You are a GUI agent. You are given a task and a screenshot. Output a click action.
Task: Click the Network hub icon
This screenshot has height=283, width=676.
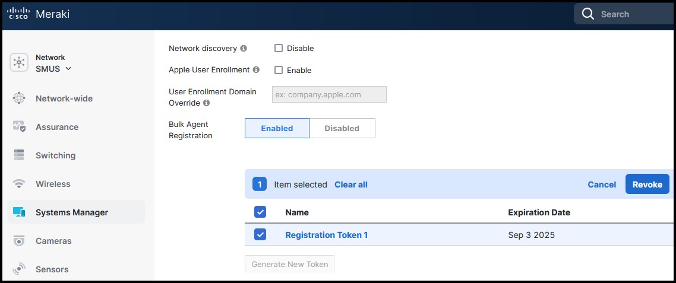pyautogui.click(x=19, y=63)
